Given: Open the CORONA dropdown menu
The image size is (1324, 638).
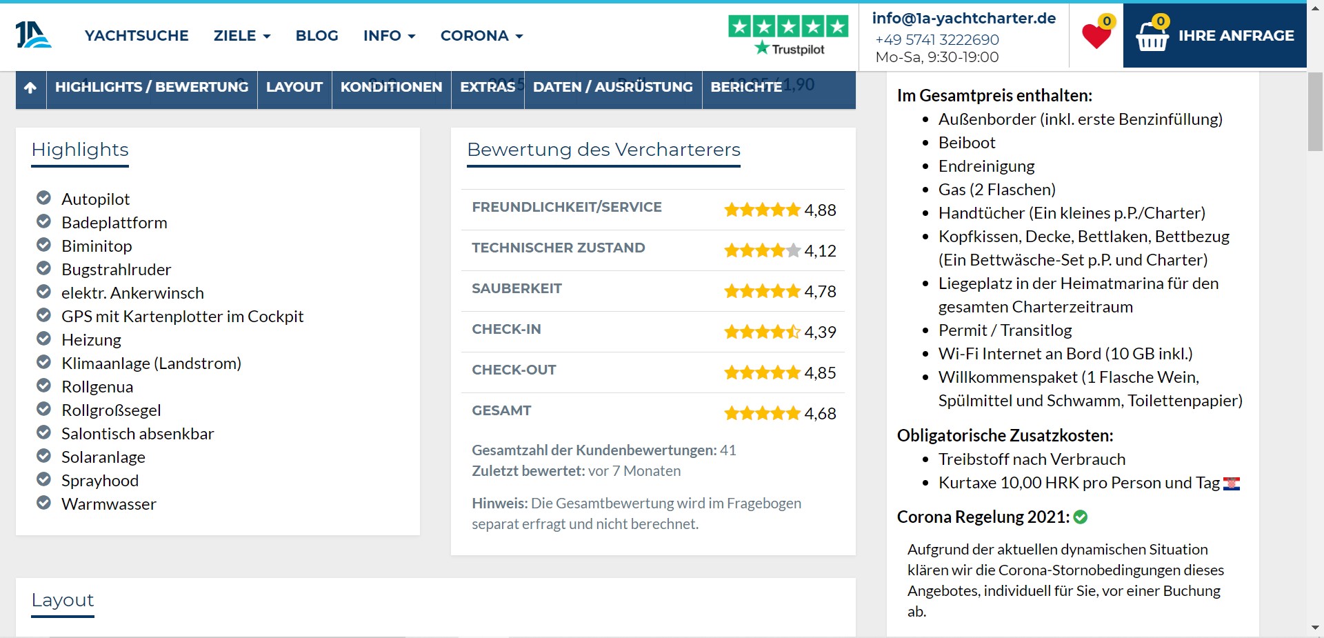Looking at the screenshot, I should (481, 36).
